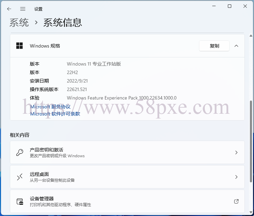Select the text Windows 11 专业工作站版
254x216 pixels.
94,64
